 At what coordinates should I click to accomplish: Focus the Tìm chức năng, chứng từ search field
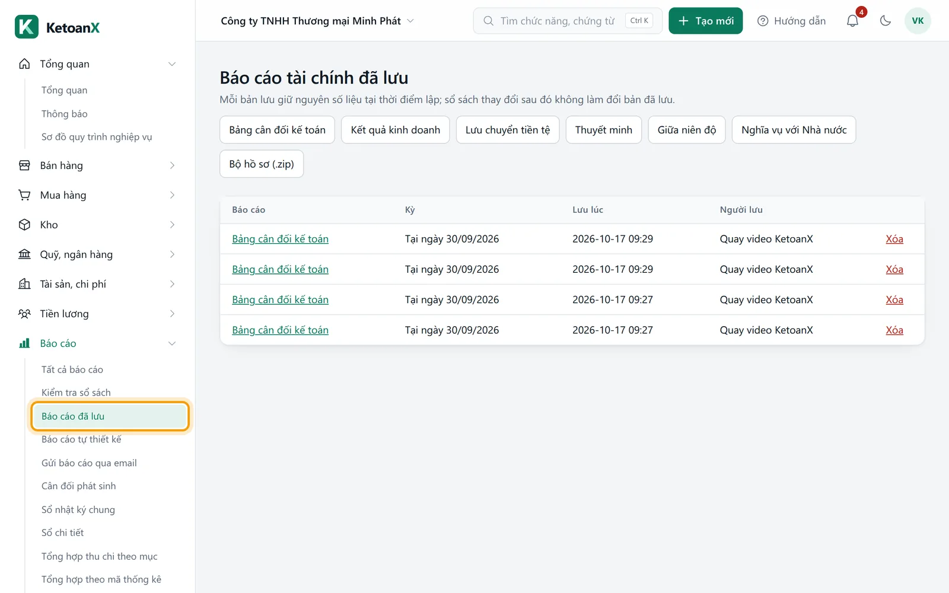click(568, 21)
